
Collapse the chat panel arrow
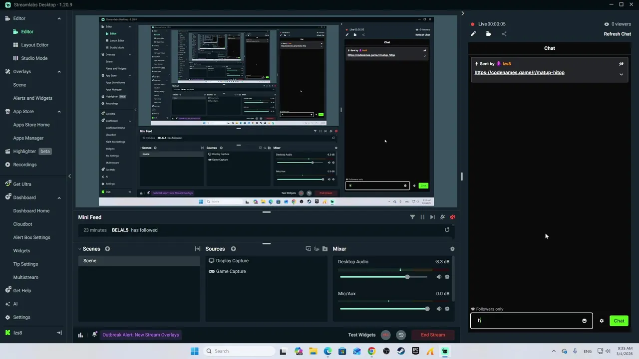[x=462, y=13]
